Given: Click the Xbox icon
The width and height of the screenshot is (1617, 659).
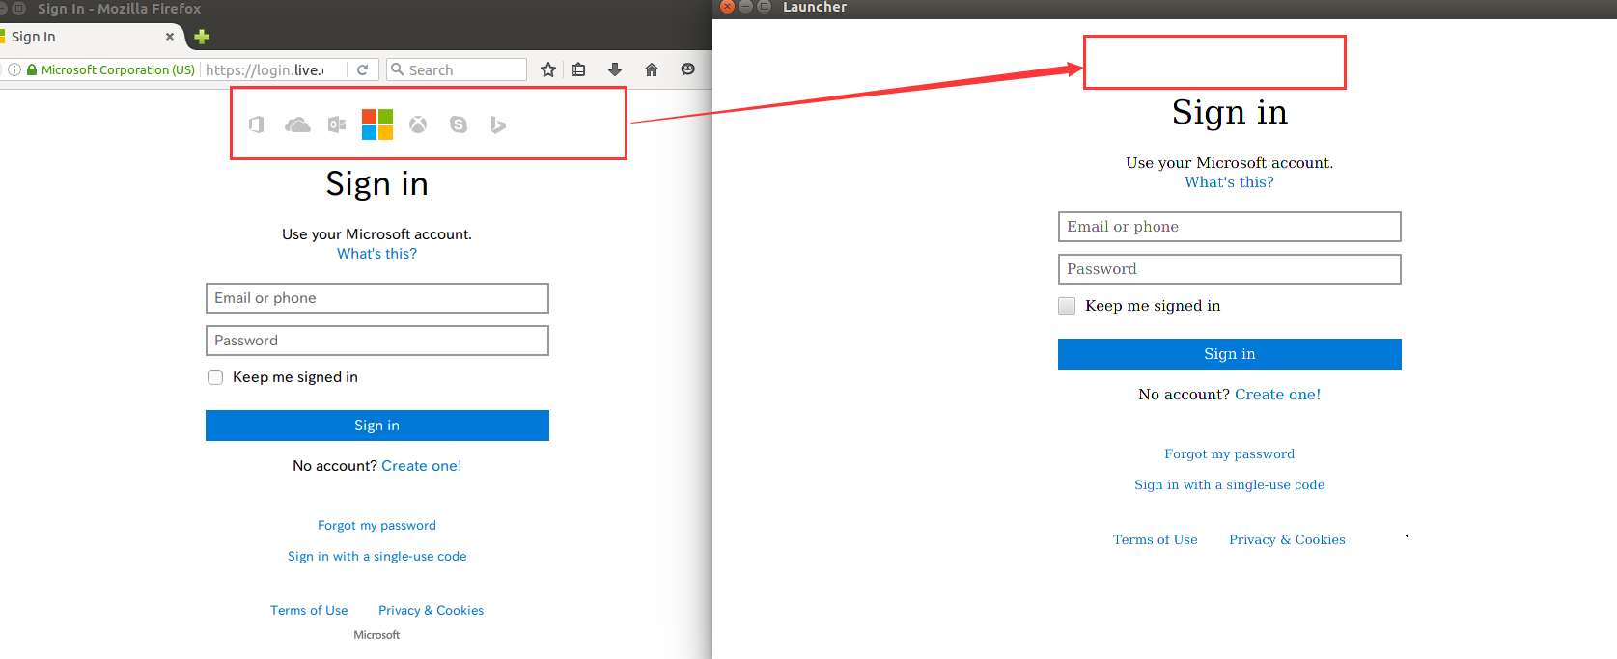Looking at the screenshot, I should [x=418, y=124].
